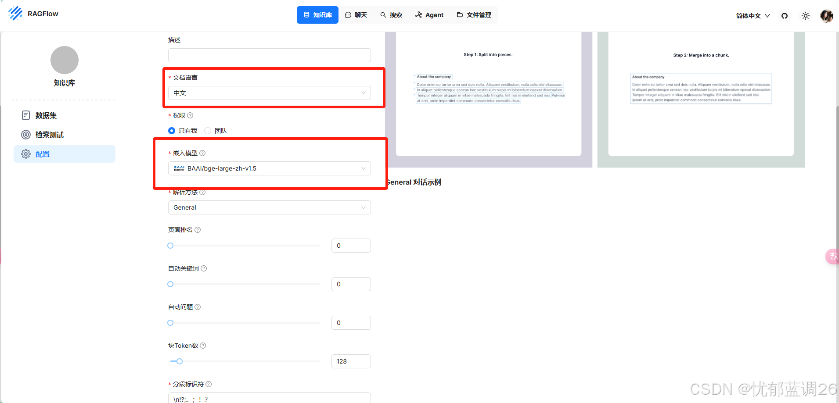Switch to the Agent tab
Screen dimensions: 839x403
(429, 15)
